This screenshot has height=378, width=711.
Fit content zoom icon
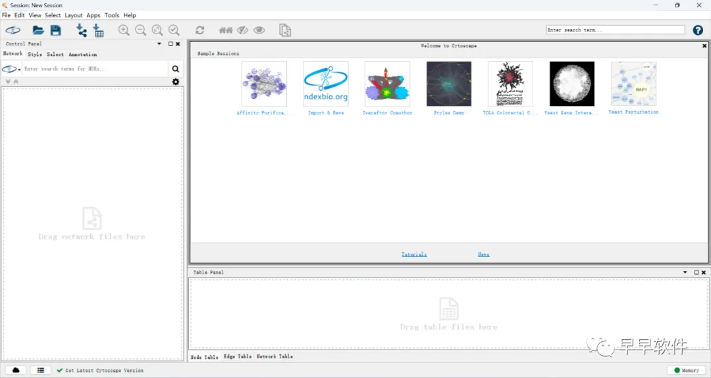tap(157, 30)
